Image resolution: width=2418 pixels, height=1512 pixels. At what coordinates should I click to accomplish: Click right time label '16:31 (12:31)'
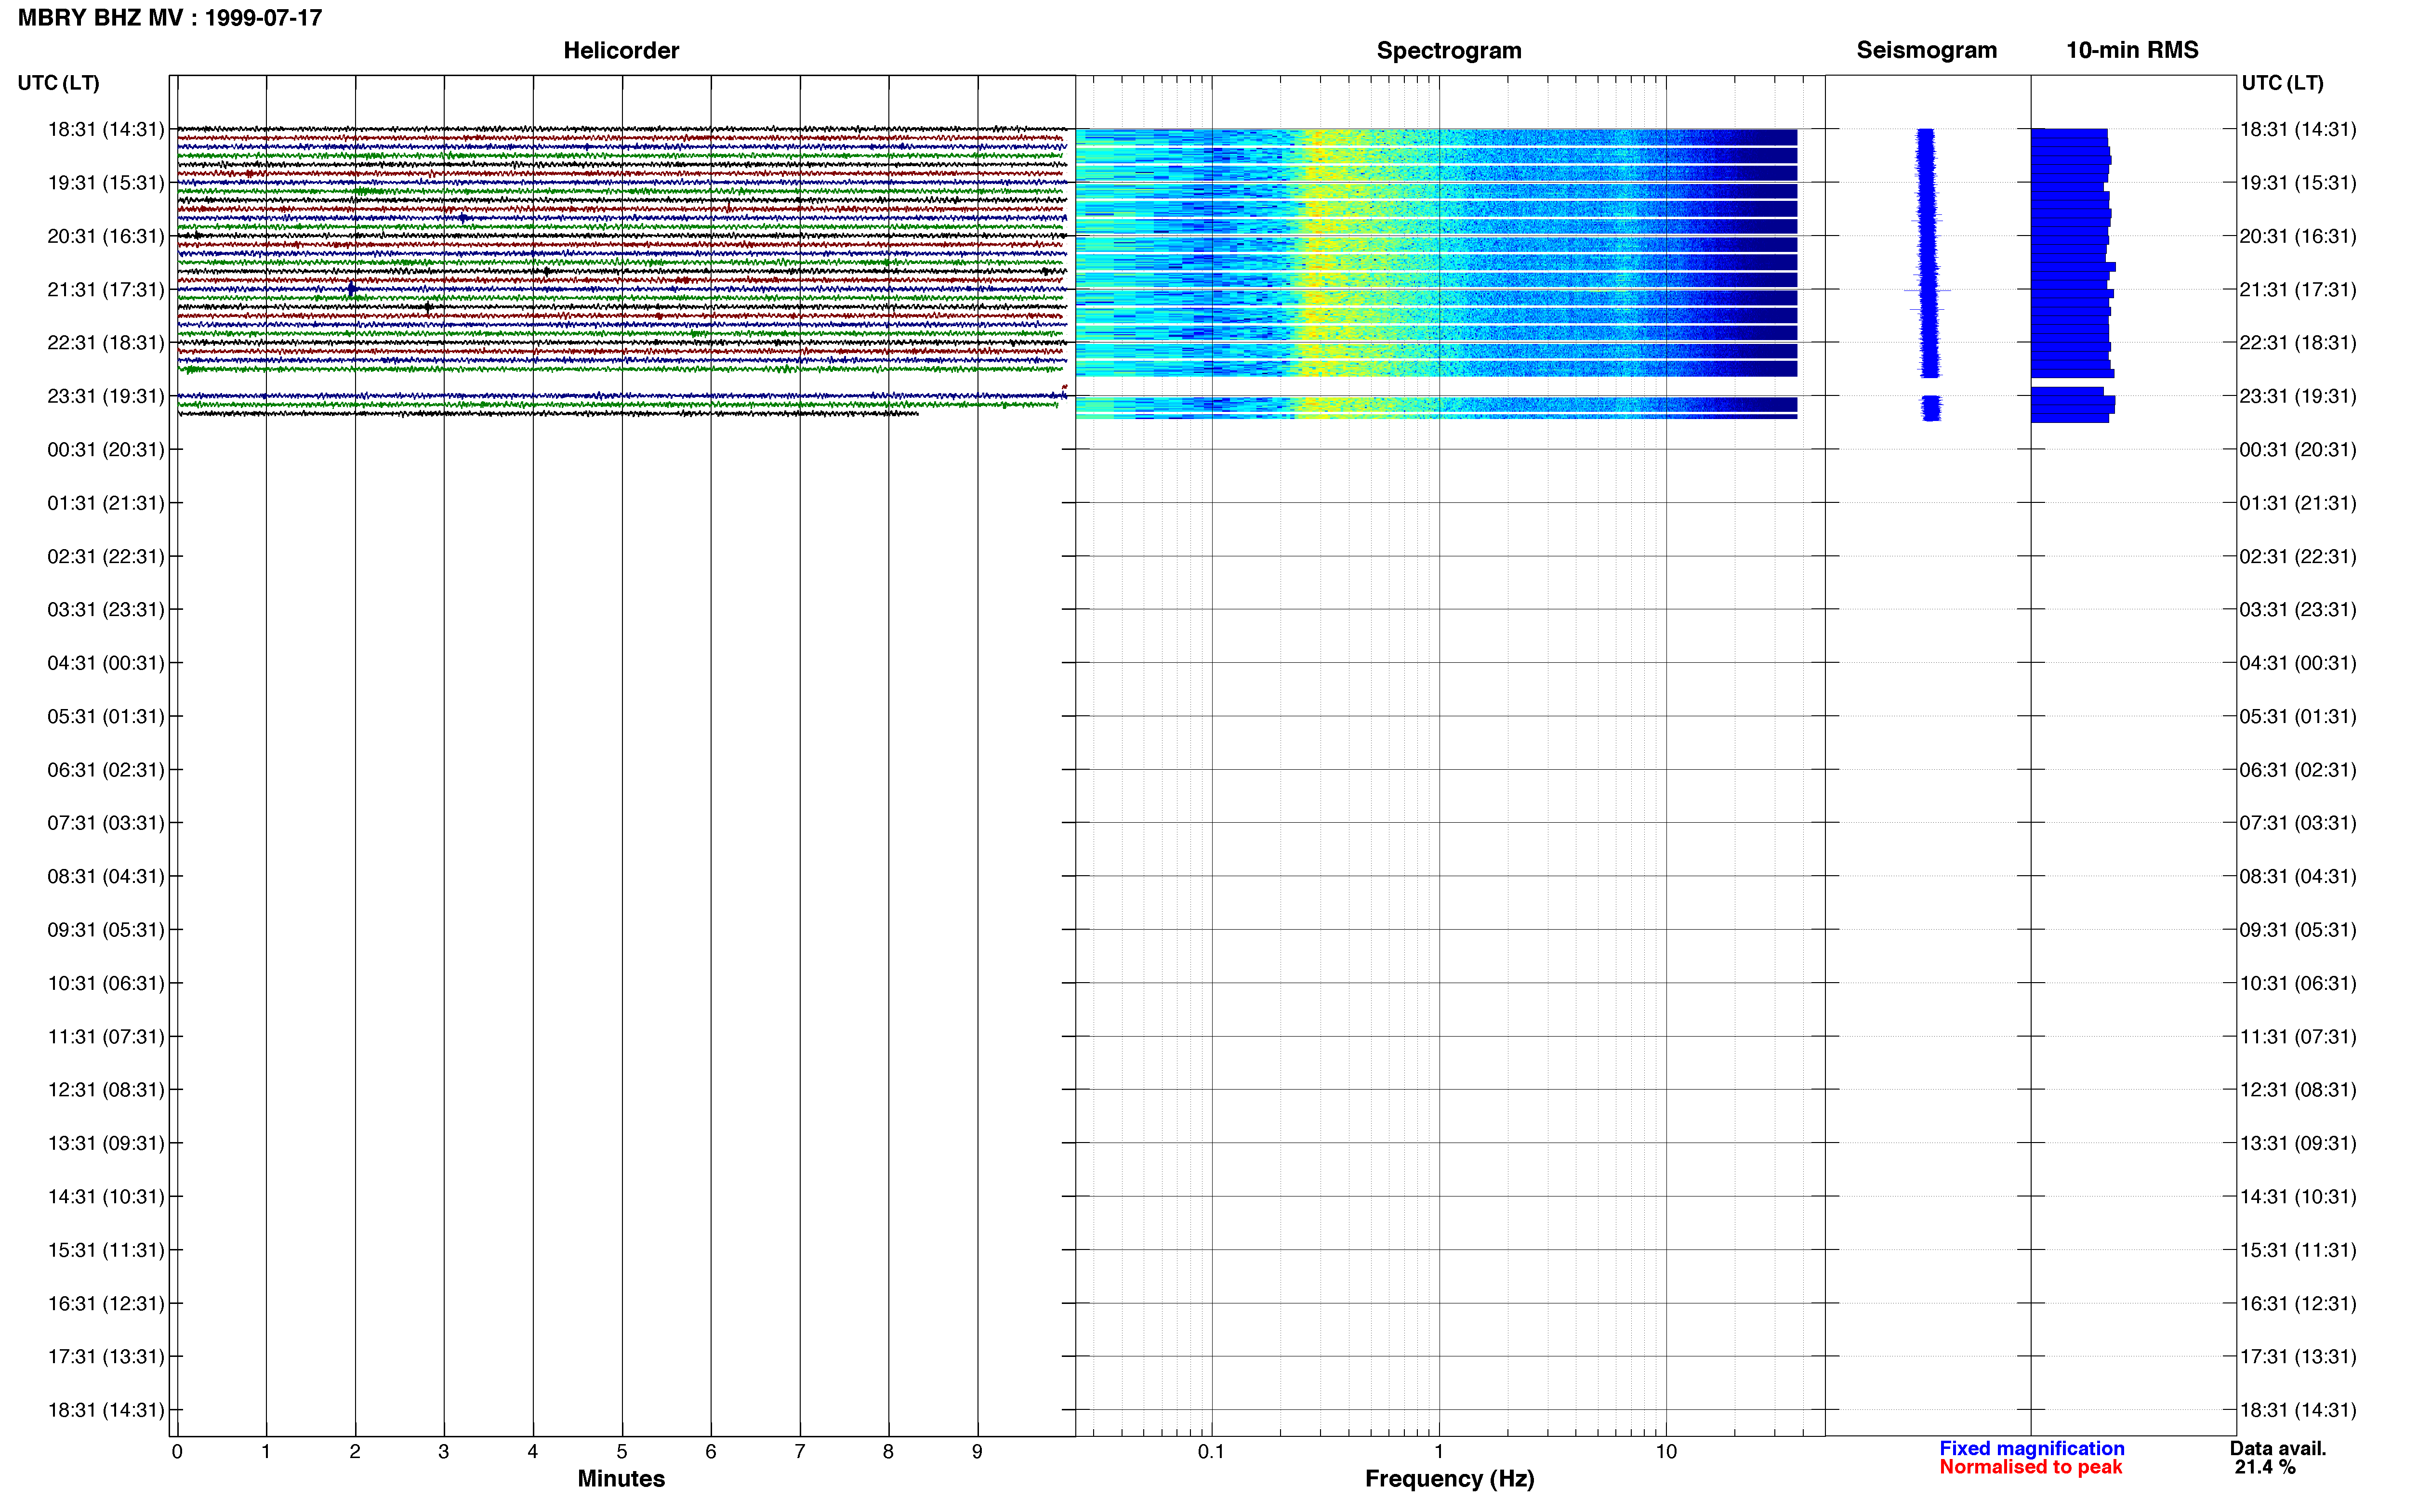point(2298,1303)
